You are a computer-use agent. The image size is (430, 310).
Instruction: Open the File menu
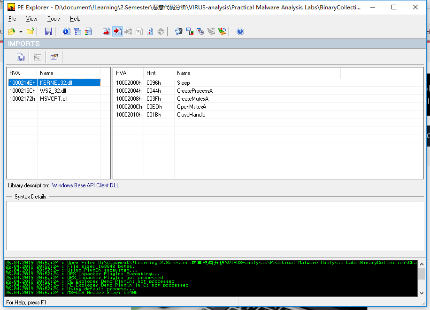pyautogui.click(x=12, y=19)
